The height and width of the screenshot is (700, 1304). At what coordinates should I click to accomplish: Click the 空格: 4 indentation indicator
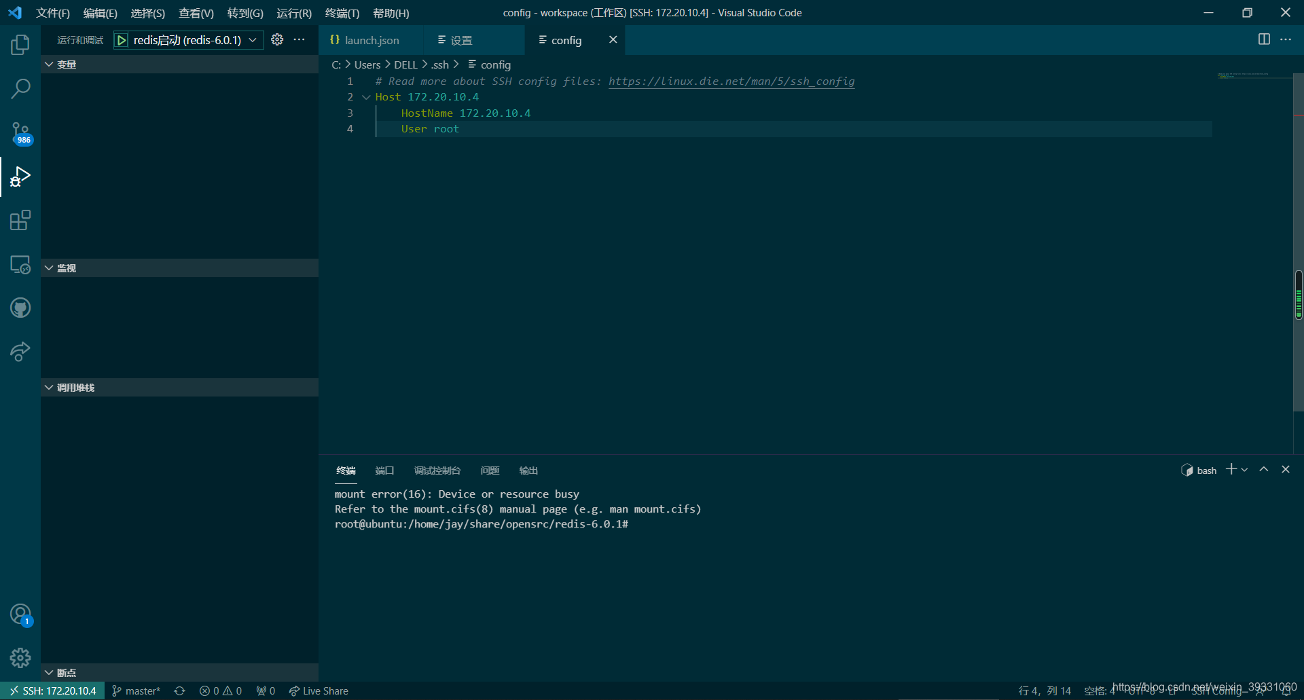(1100, 691)
